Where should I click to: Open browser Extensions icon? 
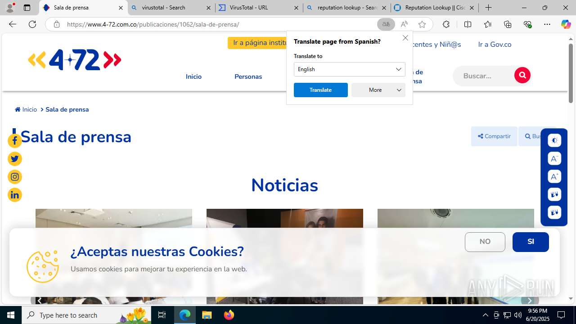coord(446,24)
